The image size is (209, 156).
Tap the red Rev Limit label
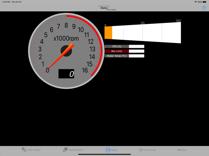[x=116, y=51]
